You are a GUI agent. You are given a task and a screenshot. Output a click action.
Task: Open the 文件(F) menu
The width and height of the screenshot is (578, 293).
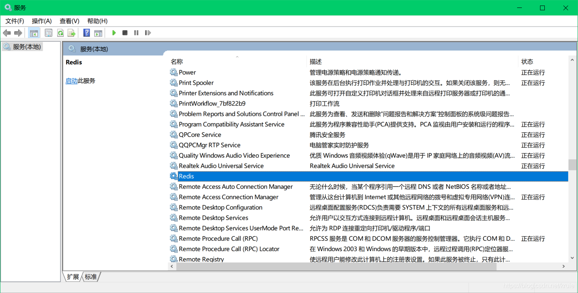click(15, 21)
